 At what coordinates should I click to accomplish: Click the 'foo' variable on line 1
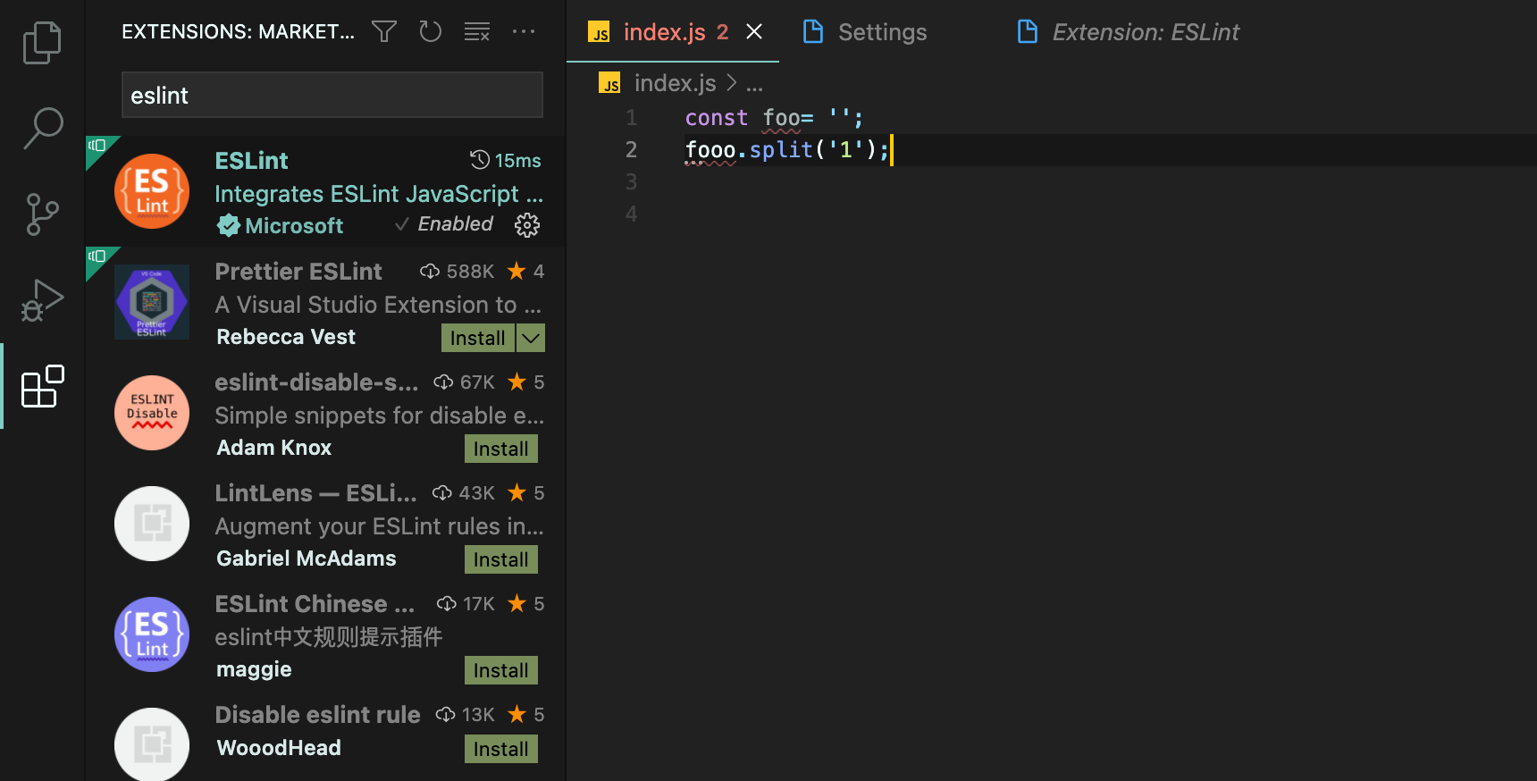pyautogui.click(x=781, y=117)
